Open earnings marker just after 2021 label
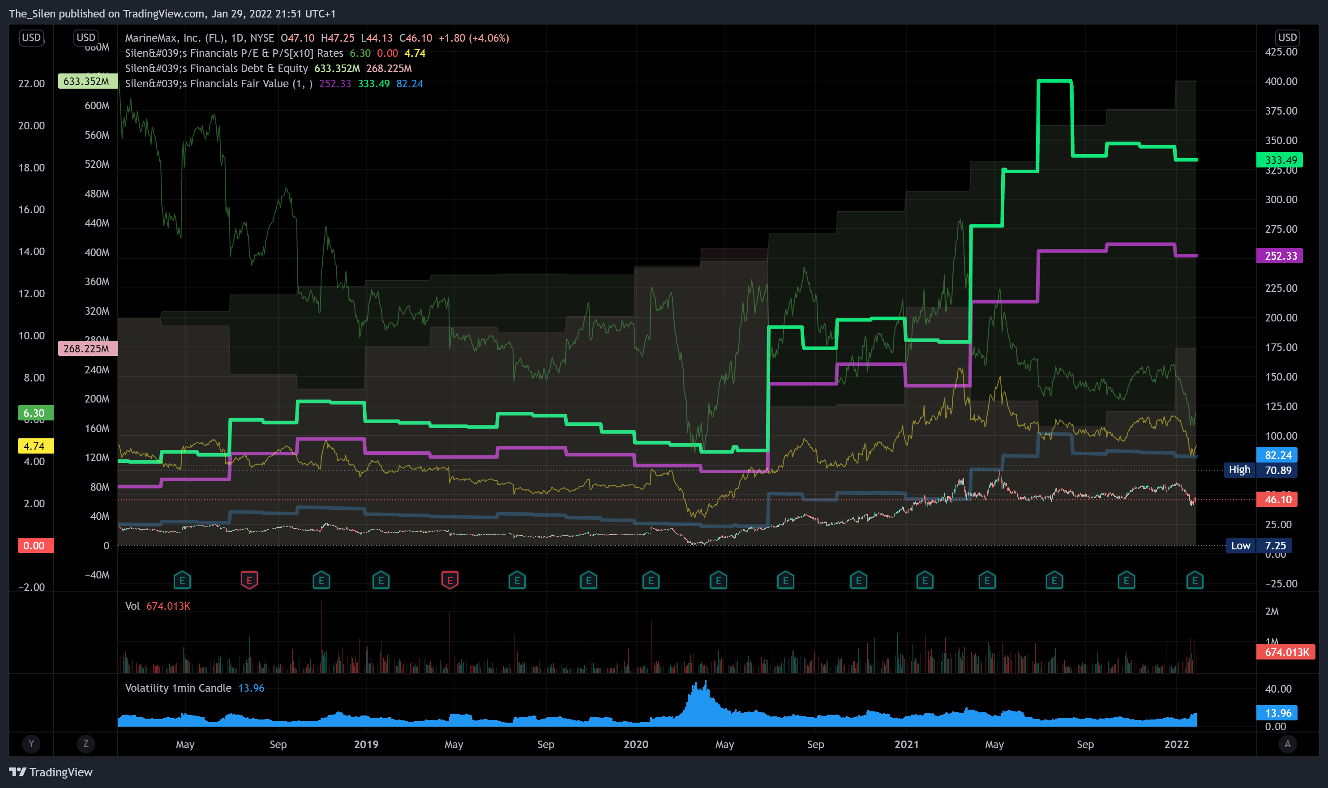Image resolution: width=1328 pixels, height=788 pixels. (x=925, y=580)
